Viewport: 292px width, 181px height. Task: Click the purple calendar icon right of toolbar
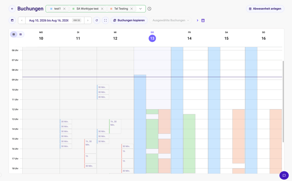[x=203, y=20]
